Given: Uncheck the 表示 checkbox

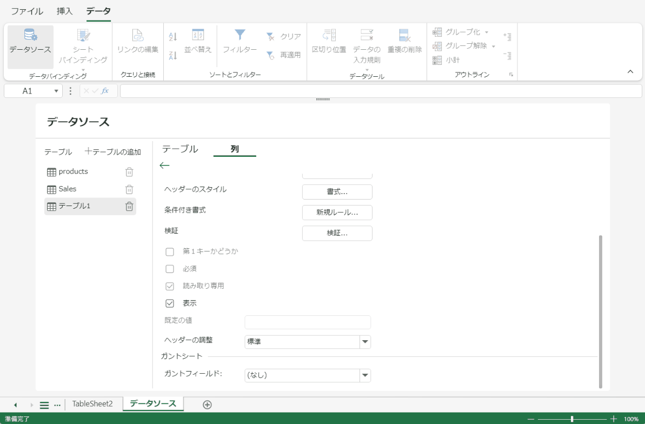Looking at the screenshot, I should pos(169,303).
